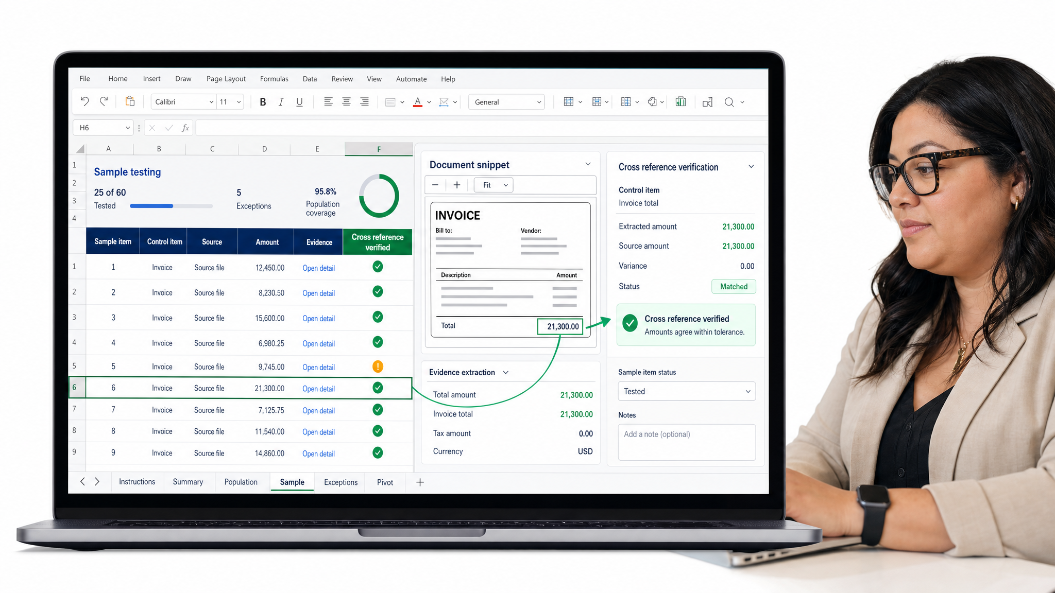Click the fx insert function icon
This screenshot has height=593, width=1055.
point(185,128)
